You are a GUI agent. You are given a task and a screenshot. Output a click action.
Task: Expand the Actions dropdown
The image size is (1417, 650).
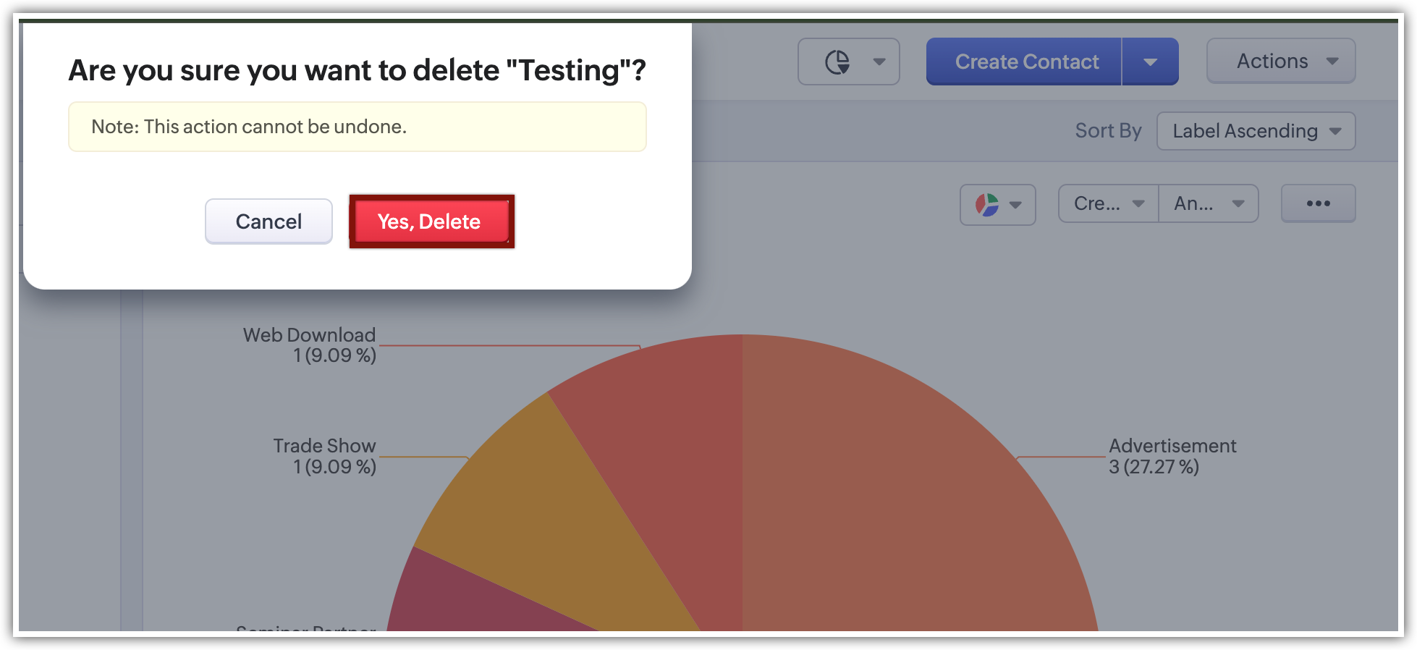point(1280,62)
